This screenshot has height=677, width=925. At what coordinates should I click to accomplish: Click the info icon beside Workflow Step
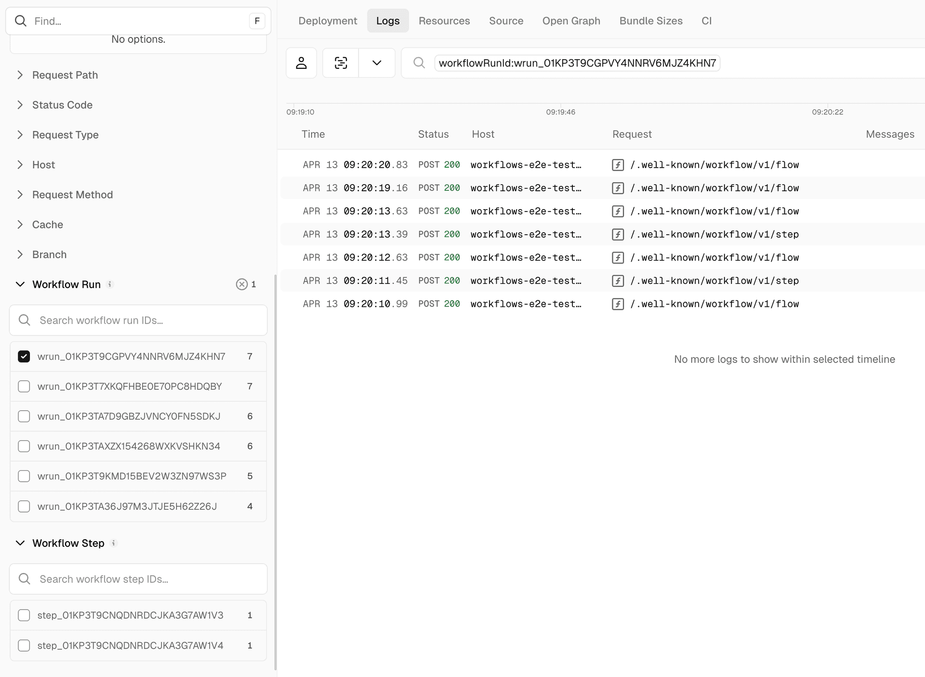(x=114, y=543)
